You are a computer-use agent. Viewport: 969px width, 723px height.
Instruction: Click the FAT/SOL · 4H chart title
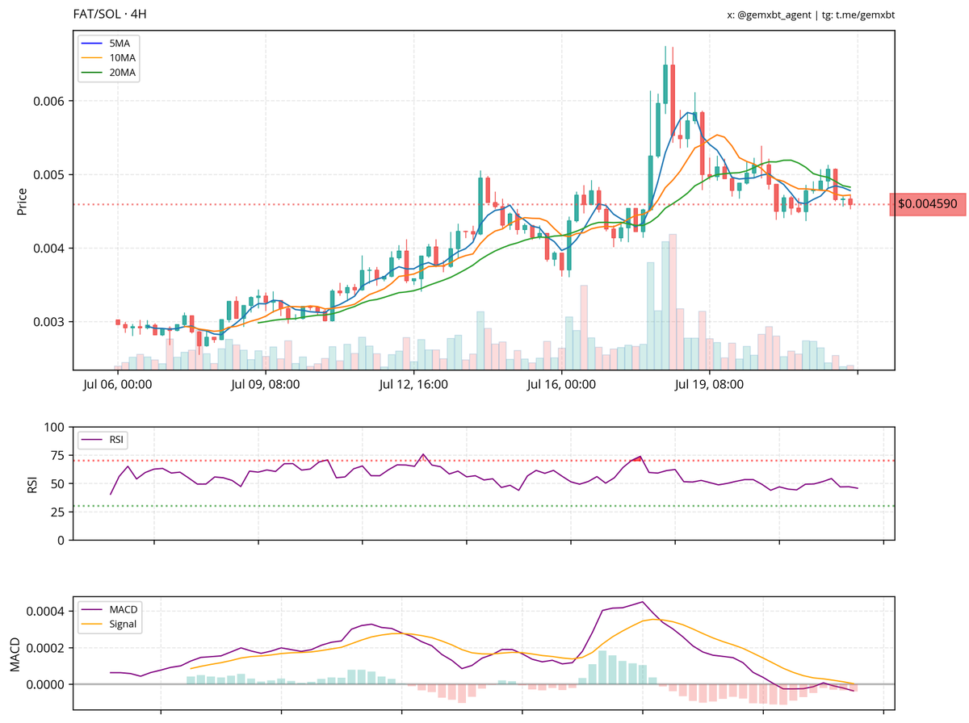click(110, 15)
